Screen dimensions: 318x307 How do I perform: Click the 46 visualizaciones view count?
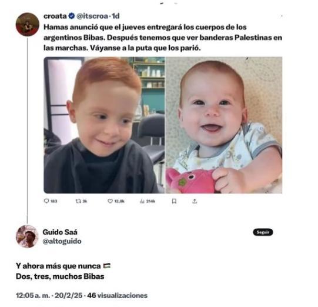[x=118, y=295]
